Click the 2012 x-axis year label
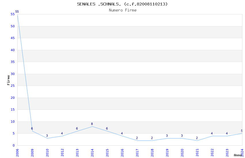Viewport: 245px width, 158px height. tap(62, 151)
